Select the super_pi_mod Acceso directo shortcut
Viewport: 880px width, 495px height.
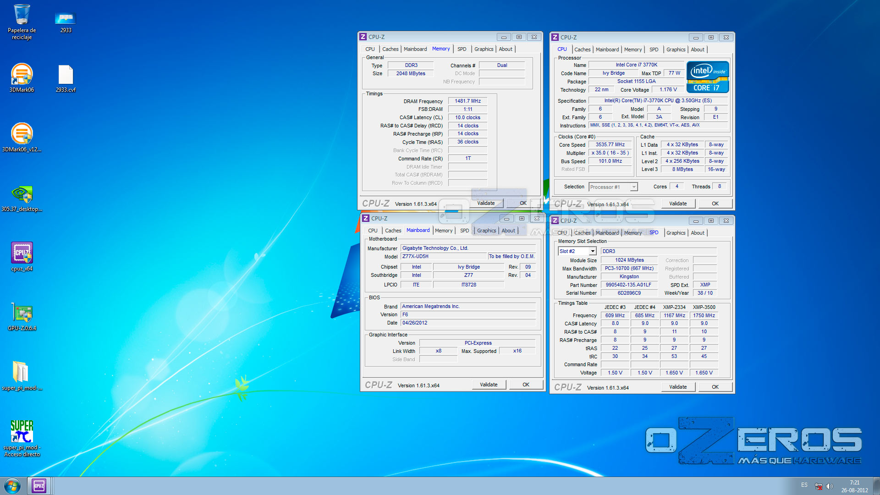22,439
